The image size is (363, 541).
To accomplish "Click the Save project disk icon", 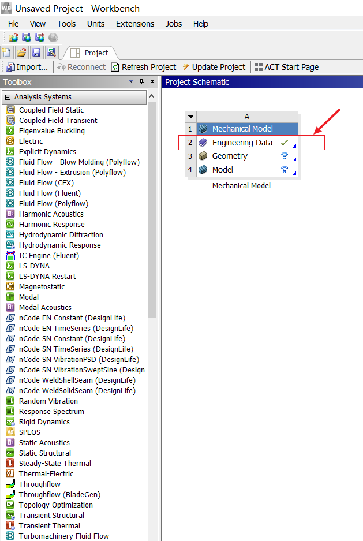I will 36,53.
